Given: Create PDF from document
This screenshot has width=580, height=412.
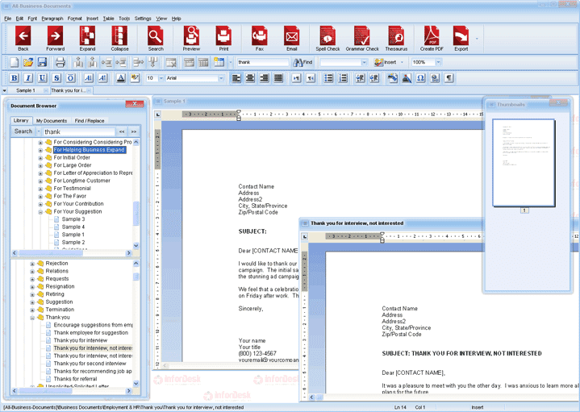Looking at the screenshot, I should point(432,38).
